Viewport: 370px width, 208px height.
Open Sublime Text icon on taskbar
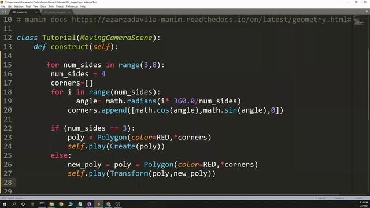point(99,204)
